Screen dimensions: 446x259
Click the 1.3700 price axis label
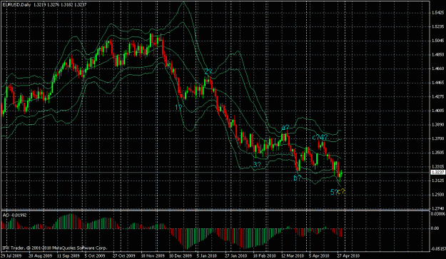tap(437, 138)
